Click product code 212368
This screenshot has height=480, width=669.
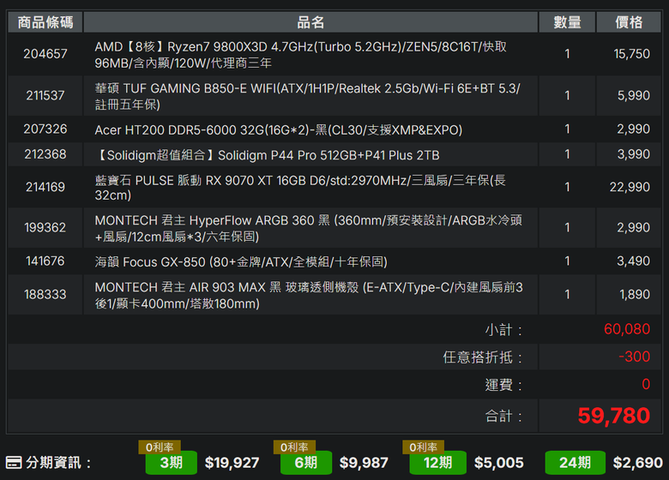pos(45,154)
